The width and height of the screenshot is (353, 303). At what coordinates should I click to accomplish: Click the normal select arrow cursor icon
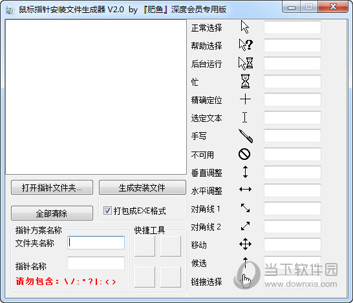tap(245, 27)
